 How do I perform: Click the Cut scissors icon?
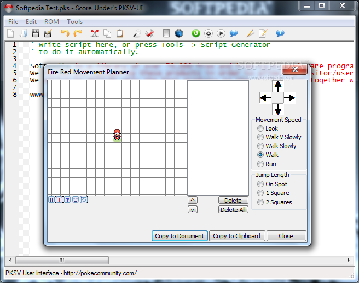click(94, 33)
